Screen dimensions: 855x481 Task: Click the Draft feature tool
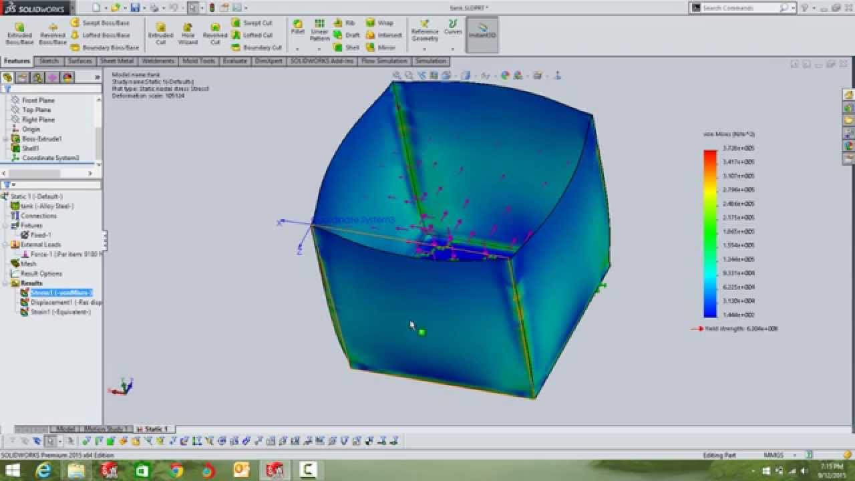coord(347,35)
